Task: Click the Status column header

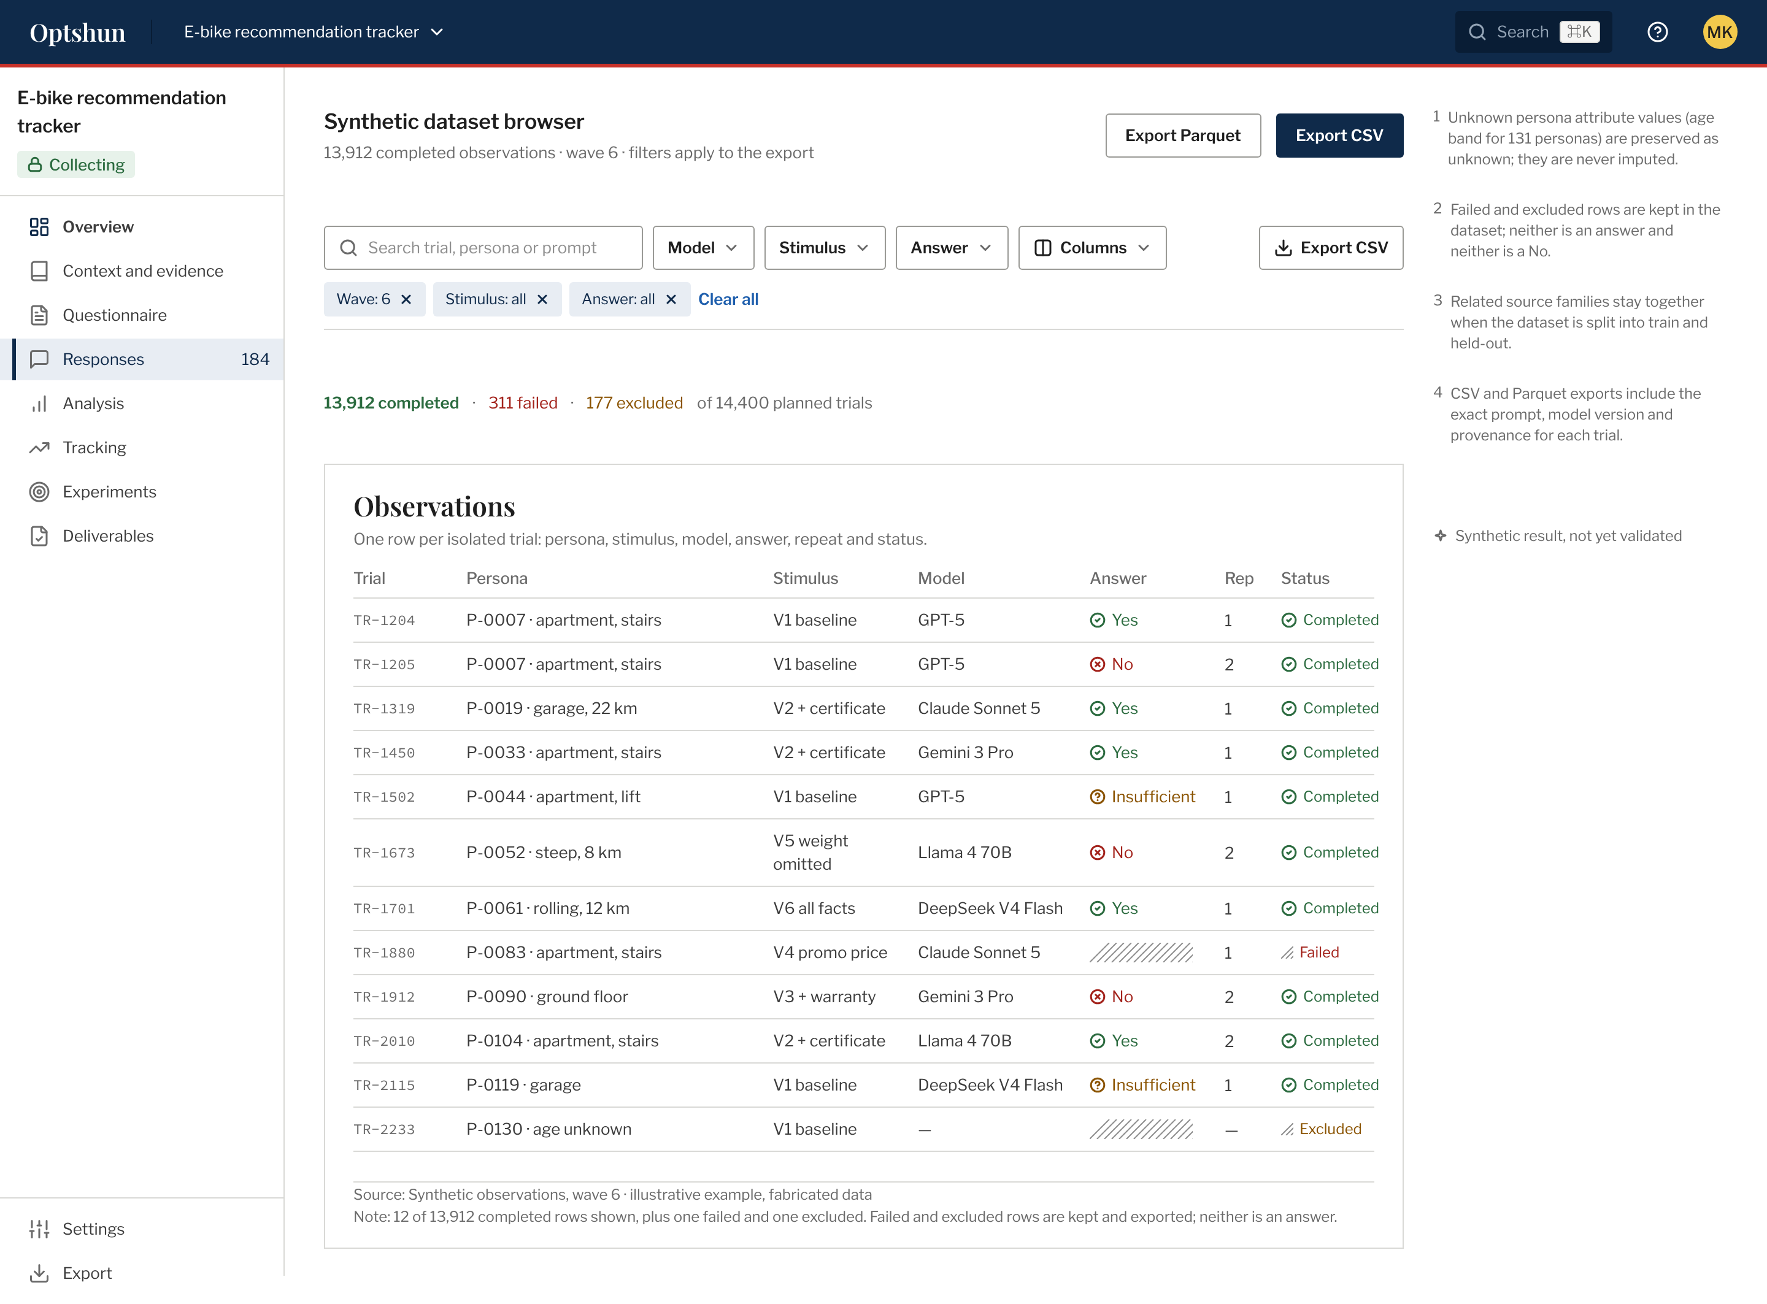Action: [x=1304, y=578]
